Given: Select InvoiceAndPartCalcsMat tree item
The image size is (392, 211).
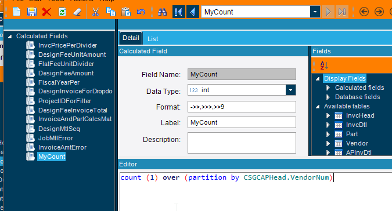Looking at the screenshot, I should 75,119.
